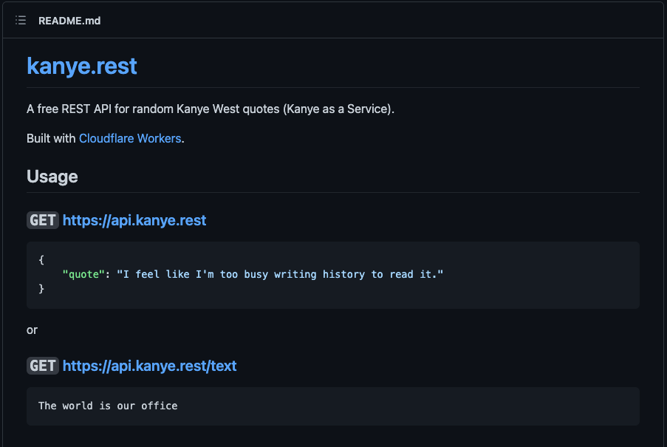Click the README.md file title
The width and height of the screenshot is (667, 447).
[69, 21]
